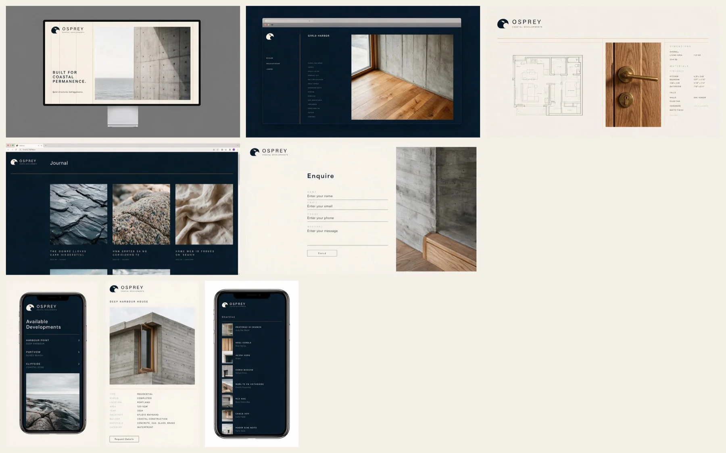Screen dimensions: 726x453
Task: Click the Enter your phone field
Action: (347, 218)
